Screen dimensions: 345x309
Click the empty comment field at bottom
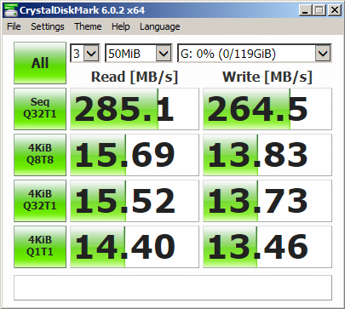pos(173,288)
